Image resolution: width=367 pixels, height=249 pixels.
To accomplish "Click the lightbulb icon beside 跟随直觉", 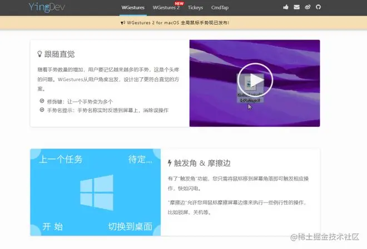I will point(39,54).
